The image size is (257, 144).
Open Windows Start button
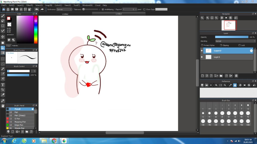pos(4,141)
